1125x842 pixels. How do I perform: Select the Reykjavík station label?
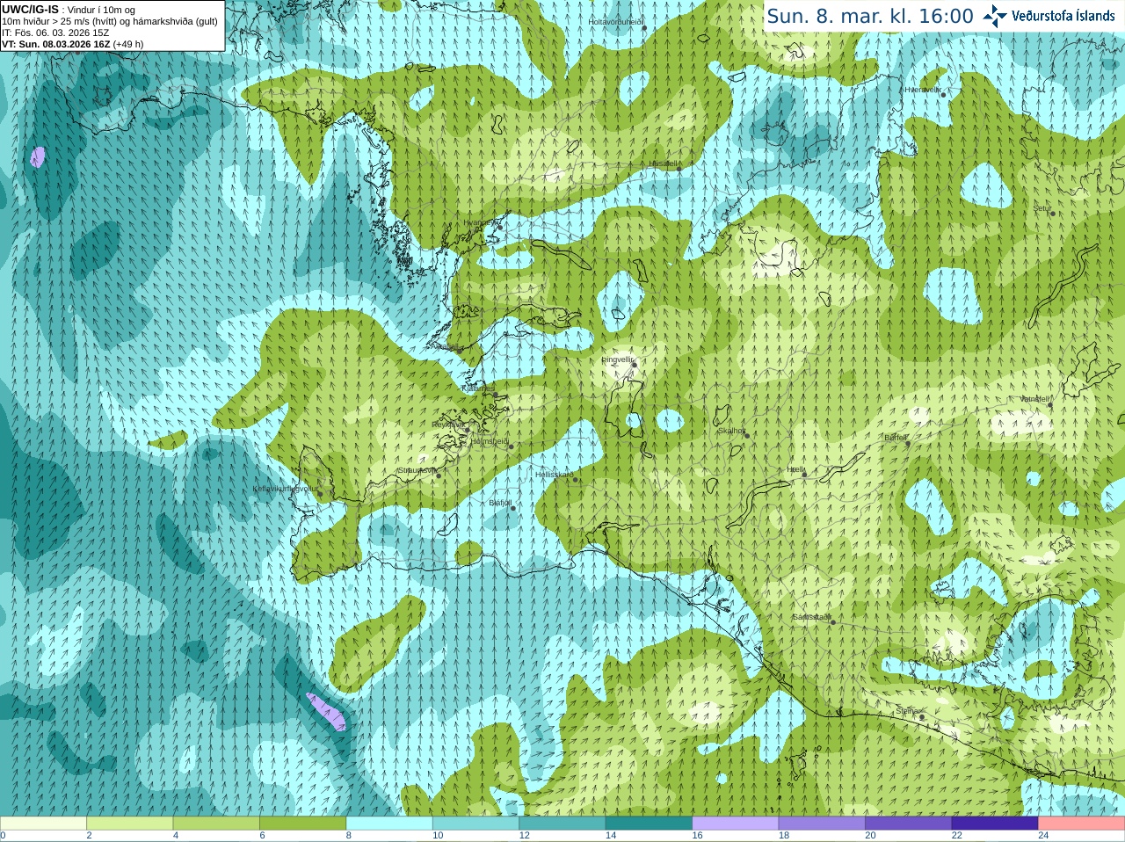[448, 424]
